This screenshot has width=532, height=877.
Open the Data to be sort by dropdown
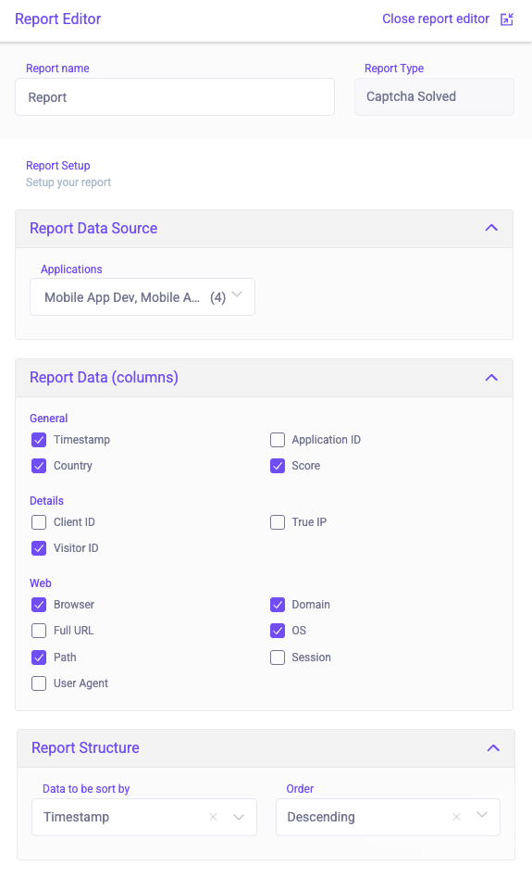pyautogui.click(x=144, y=817)
